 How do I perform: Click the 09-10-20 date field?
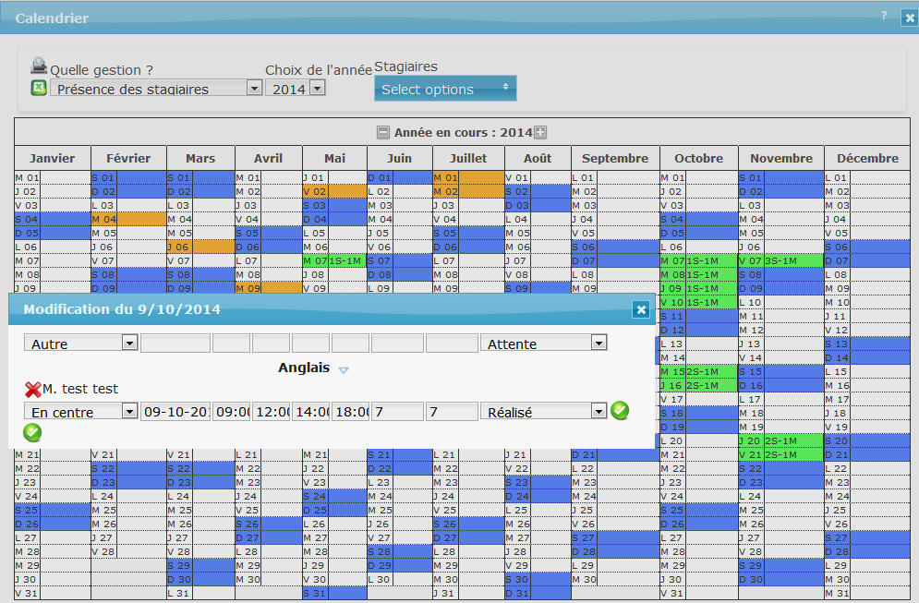[175, 411]
